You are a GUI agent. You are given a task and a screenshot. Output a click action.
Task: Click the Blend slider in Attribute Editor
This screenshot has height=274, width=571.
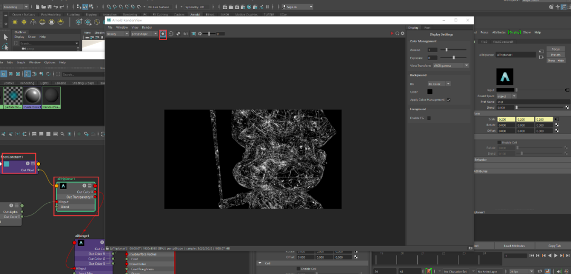point(540,108)
